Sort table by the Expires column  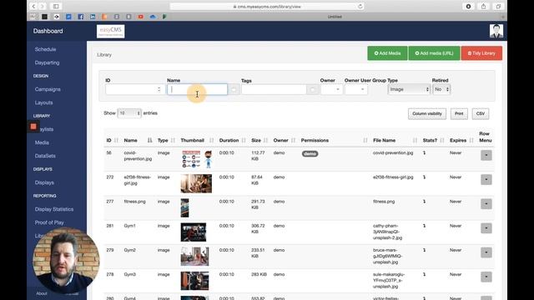[x=461, y=140]
